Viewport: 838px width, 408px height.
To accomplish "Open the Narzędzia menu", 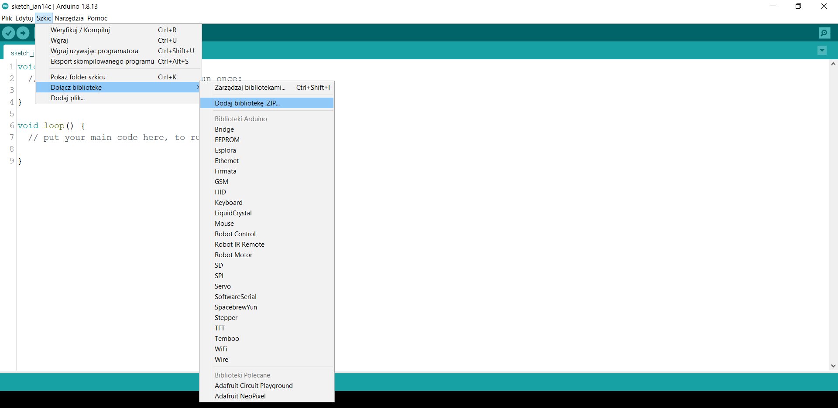I will 69,18.
